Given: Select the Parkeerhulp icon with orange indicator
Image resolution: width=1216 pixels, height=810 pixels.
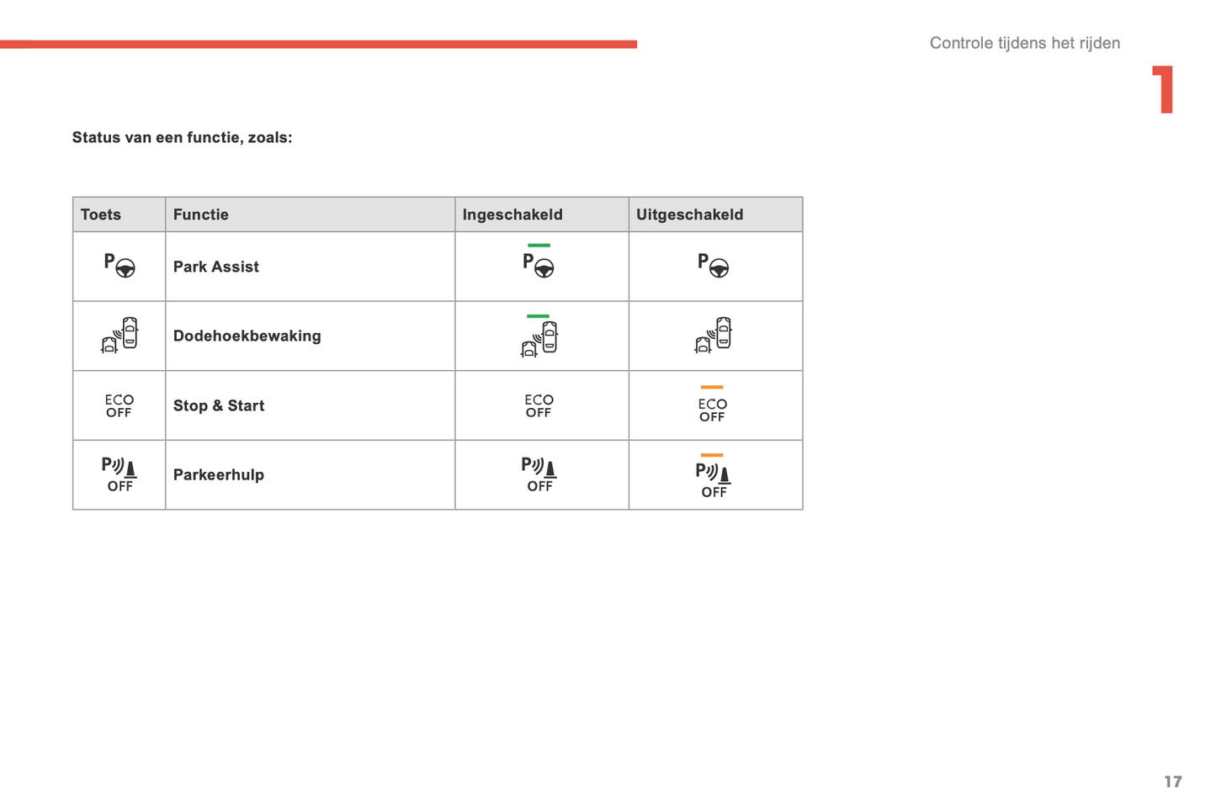Looking at the screenshot, I should 713,477.
